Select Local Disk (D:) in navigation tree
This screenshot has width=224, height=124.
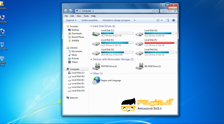click(x=76, y=76)
